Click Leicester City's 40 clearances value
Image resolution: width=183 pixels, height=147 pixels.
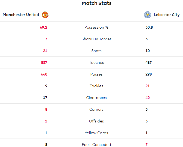coord(147,98)
